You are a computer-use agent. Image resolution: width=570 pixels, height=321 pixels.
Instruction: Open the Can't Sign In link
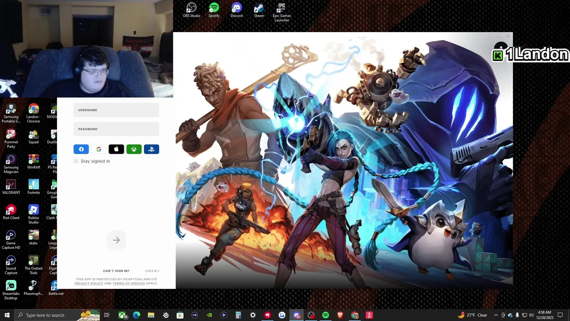pyautogui.click(x=116, y=271)
